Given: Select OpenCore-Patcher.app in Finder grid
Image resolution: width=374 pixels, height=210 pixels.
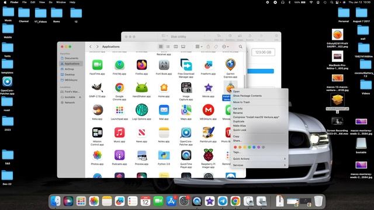Looking at the screenshot, I should (186, 132).
